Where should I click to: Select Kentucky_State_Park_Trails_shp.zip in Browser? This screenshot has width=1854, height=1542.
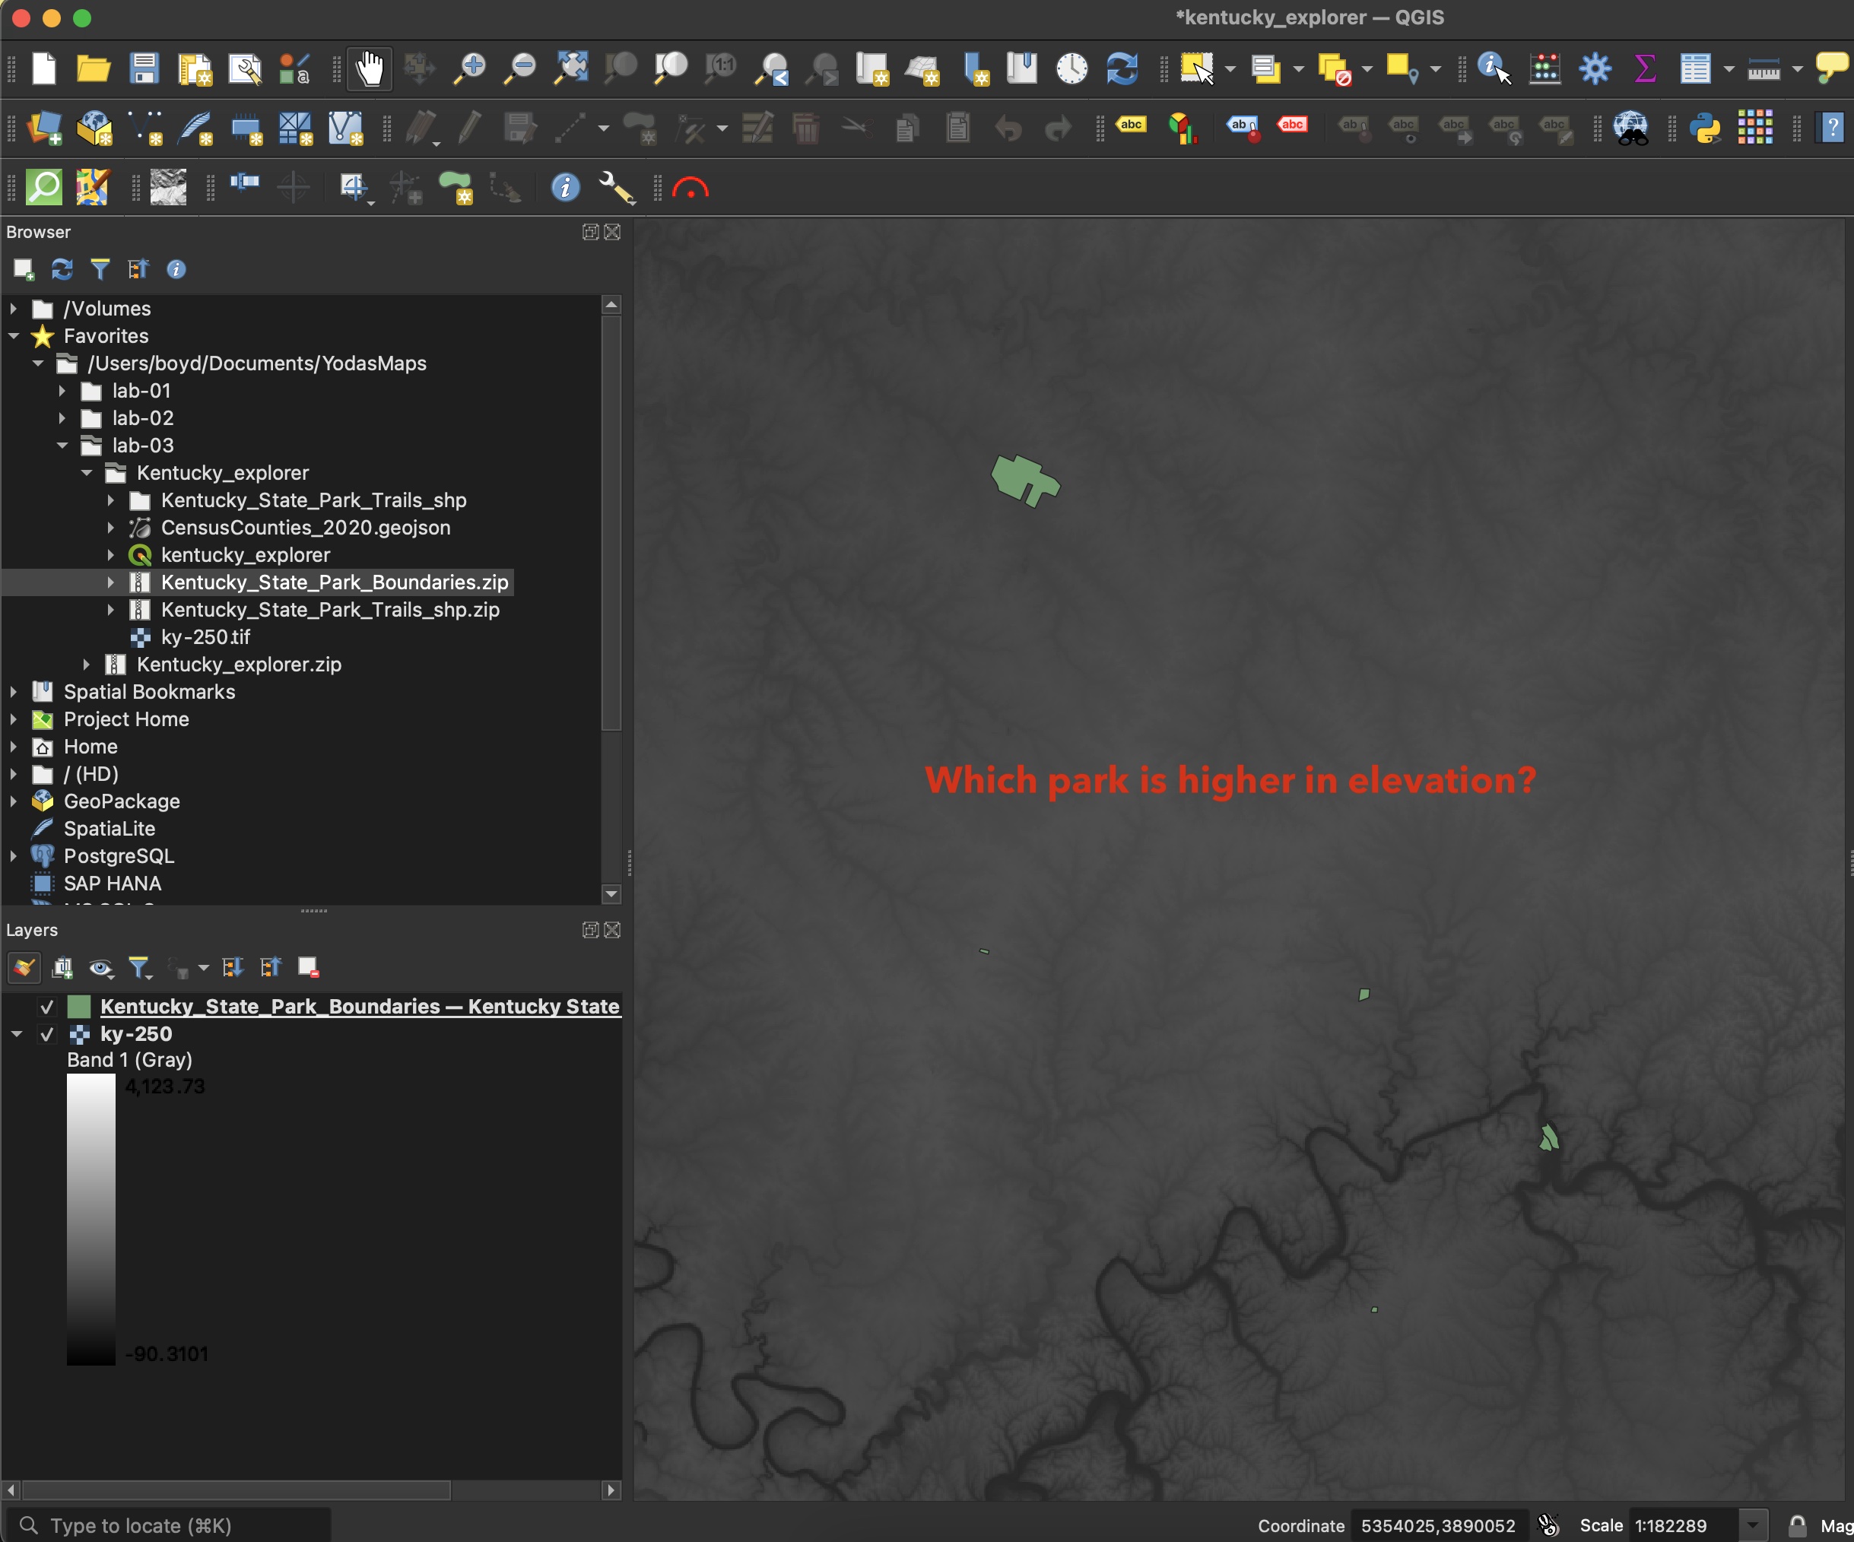330,610
